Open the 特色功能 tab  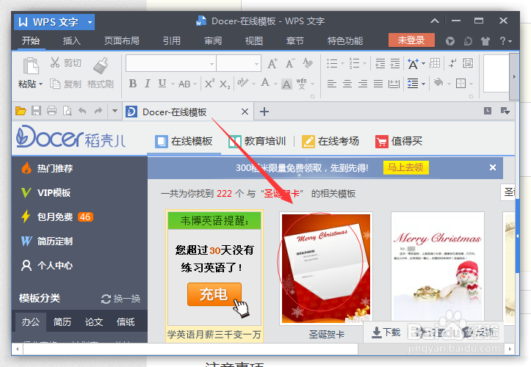[345, 41]
